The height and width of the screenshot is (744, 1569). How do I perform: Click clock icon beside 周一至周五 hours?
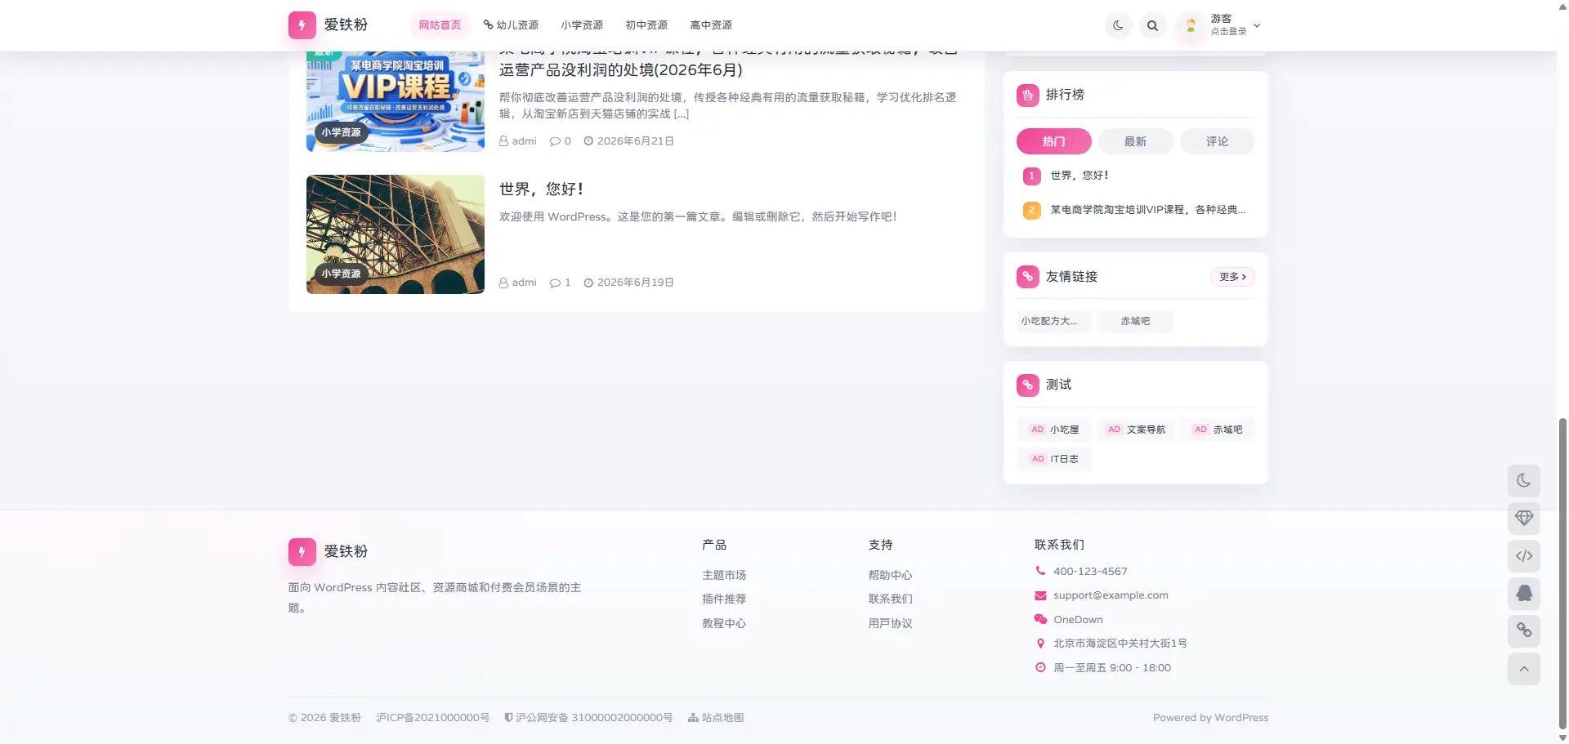(x=1040, y=668)
